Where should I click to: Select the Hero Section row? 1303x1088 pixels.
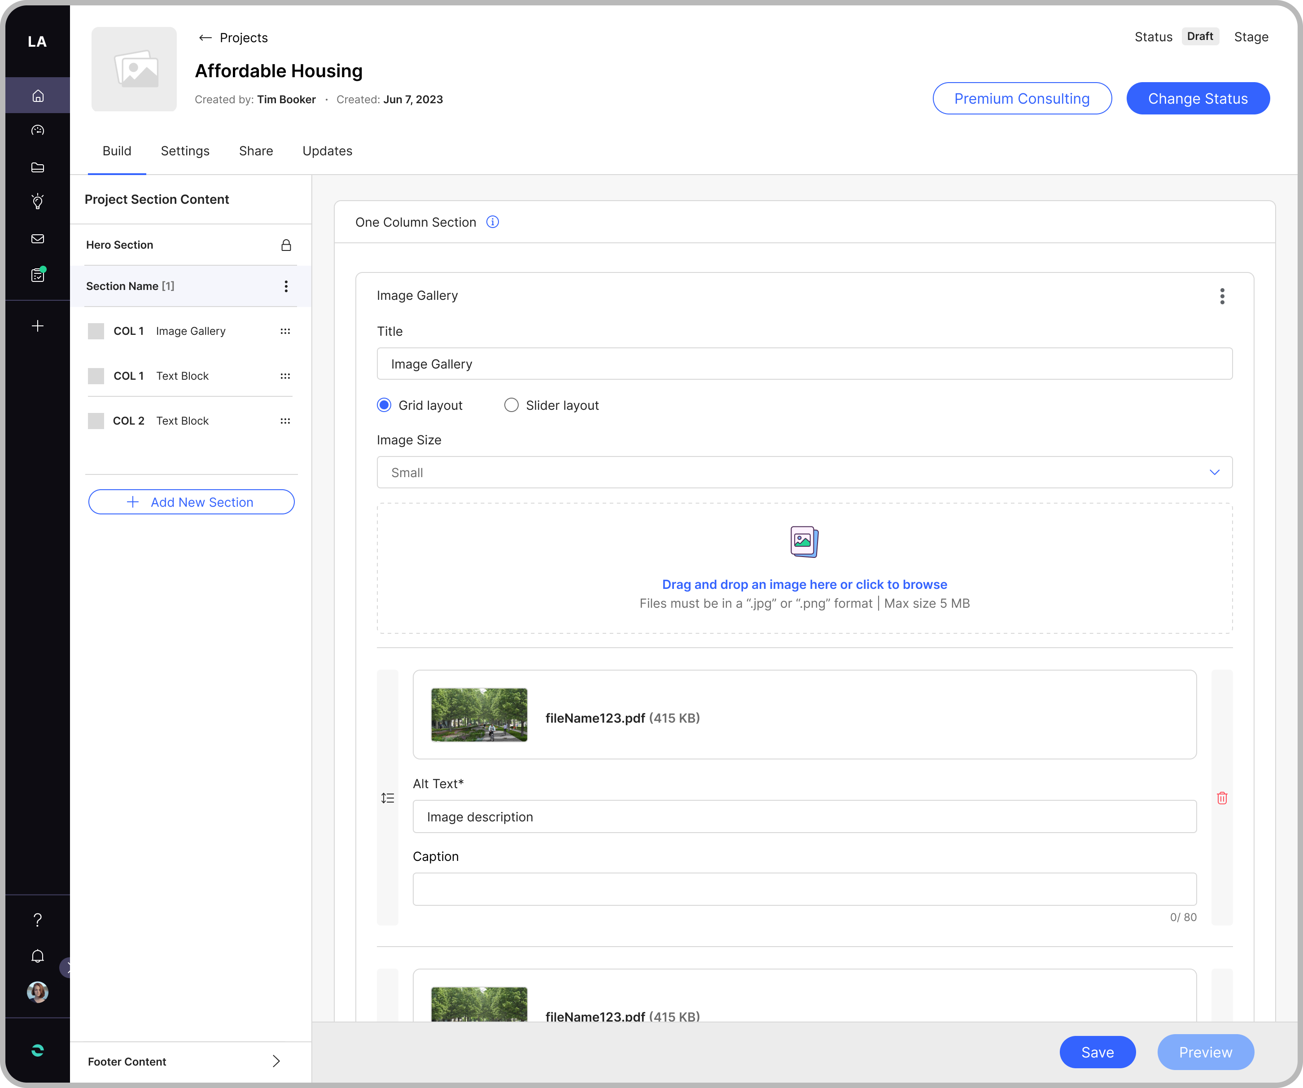(191, 245)
